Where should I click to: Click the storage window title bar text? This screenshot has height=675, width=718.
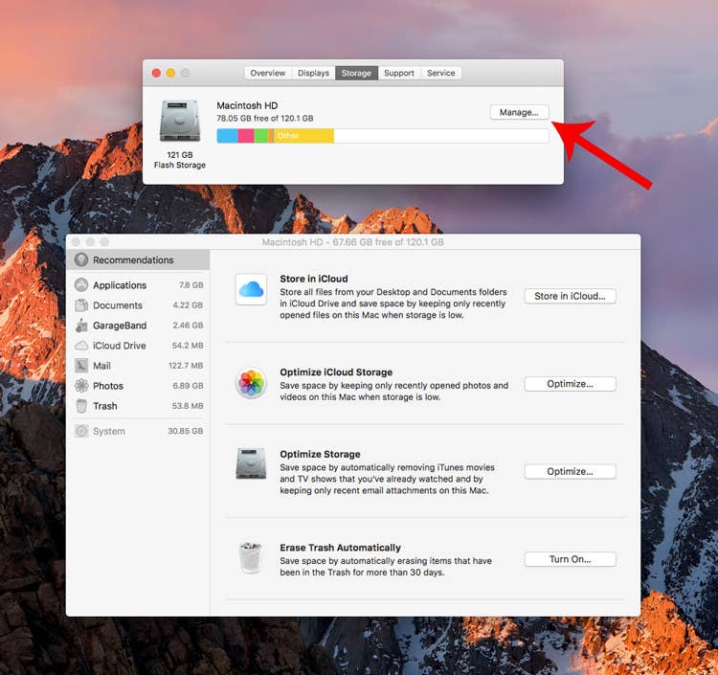pos(352,242)
